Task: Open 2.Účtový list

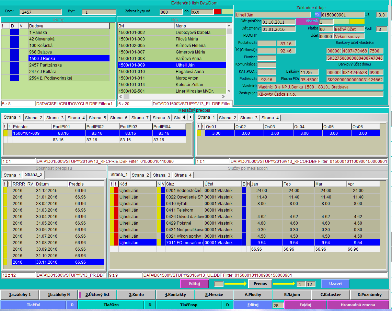Action: point(97,295)
